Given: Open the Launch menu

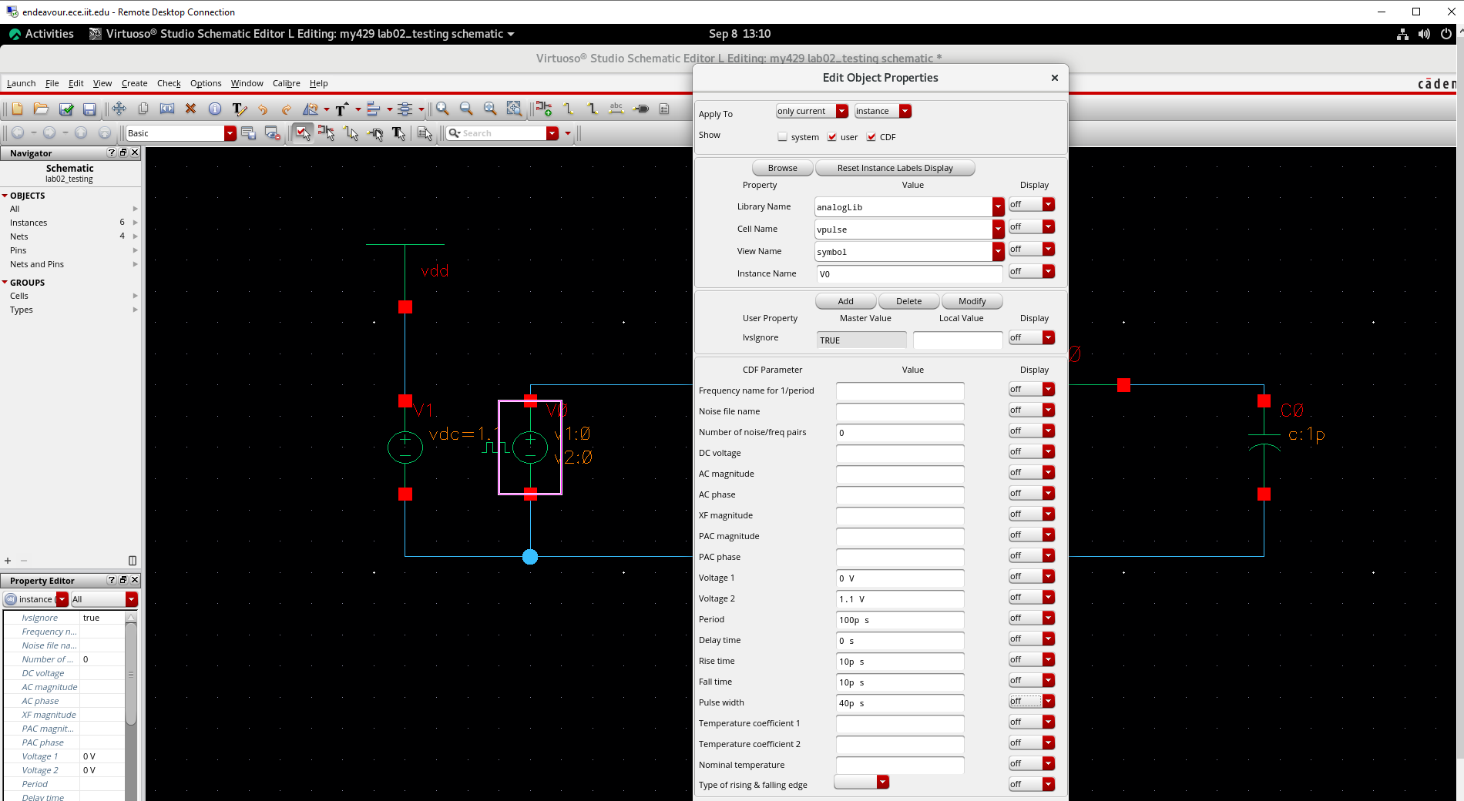Looking at the screenshot, I should coord(21,83).
